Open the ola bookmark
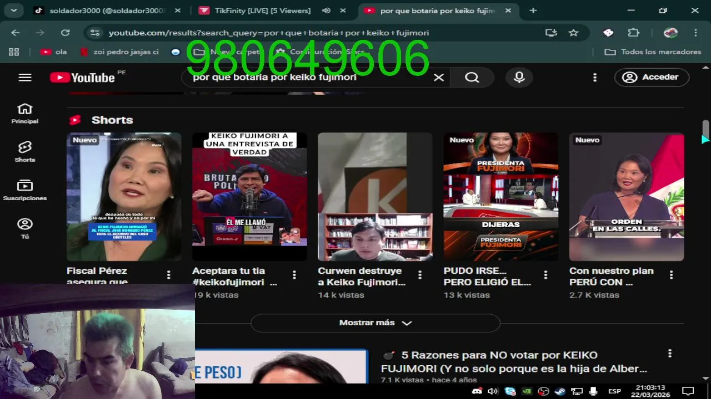 pos(54,52)
